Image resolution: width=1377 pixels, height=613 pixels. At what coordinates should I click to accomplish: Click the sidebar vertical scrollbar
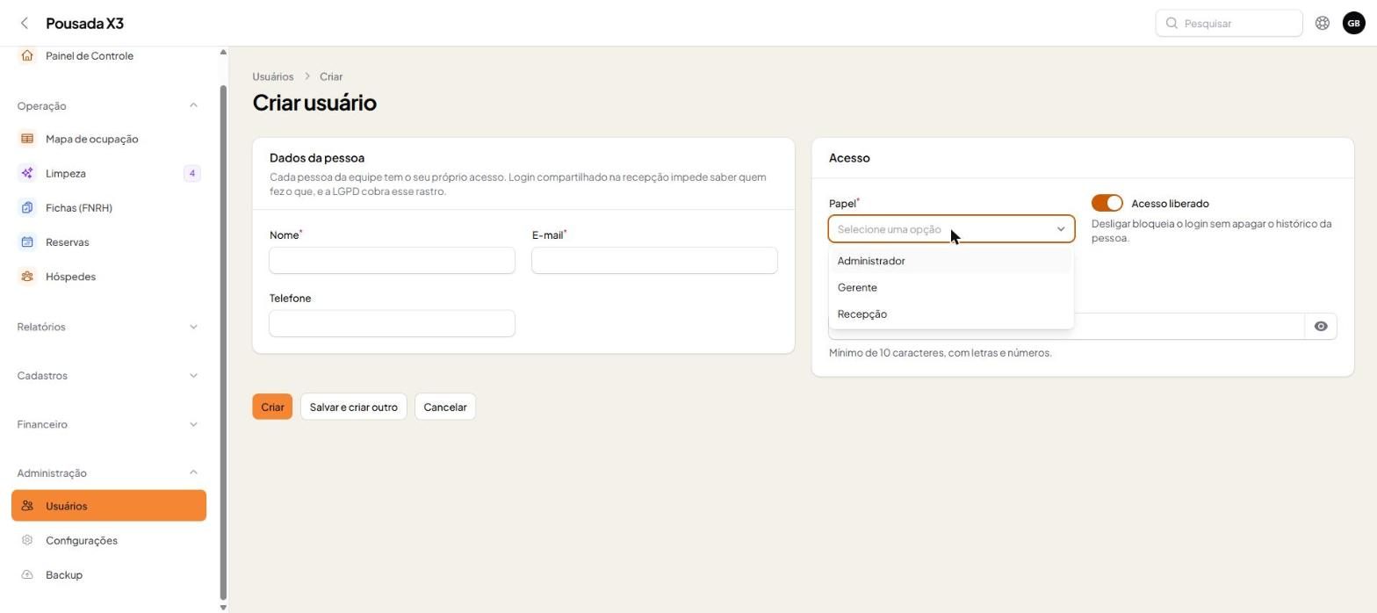click(223, 343)
